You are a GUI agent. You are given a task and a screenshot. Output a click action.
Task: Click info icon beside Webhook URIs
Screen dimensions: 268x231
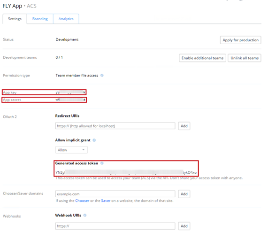tap(85, 215)
